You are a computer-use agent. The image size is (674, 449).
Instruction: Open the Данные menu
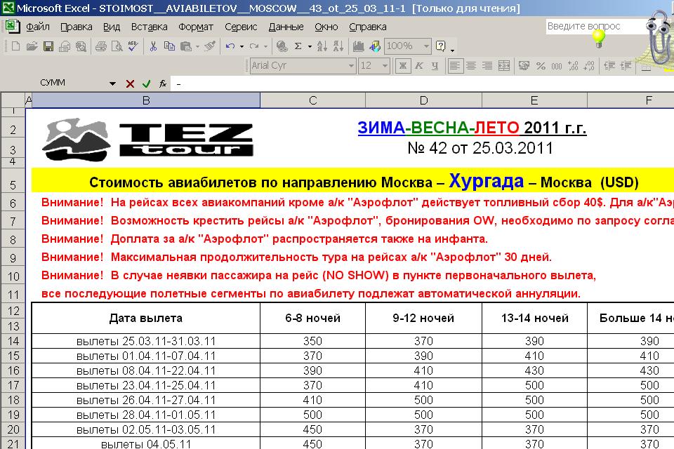(286, 27)
